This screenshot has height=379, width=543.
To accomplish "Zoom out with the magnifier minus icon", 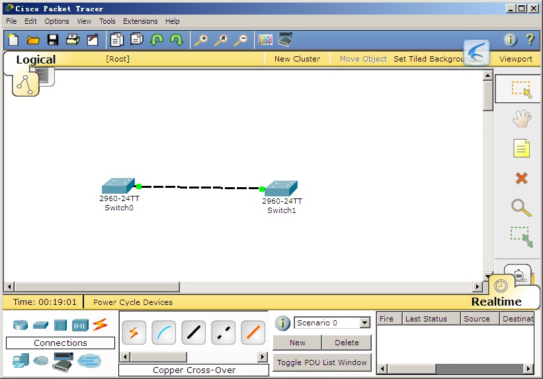I will coord(241,40).
